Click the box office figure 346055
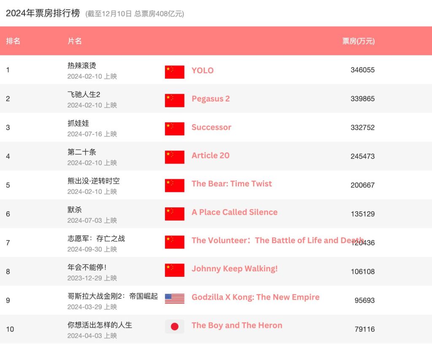432x344 pixels. click(362, 70)
